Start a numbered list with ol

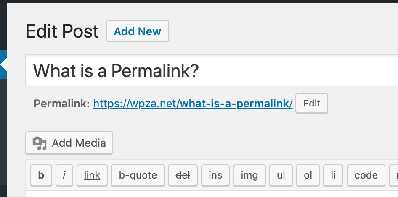tap(308, 175)
